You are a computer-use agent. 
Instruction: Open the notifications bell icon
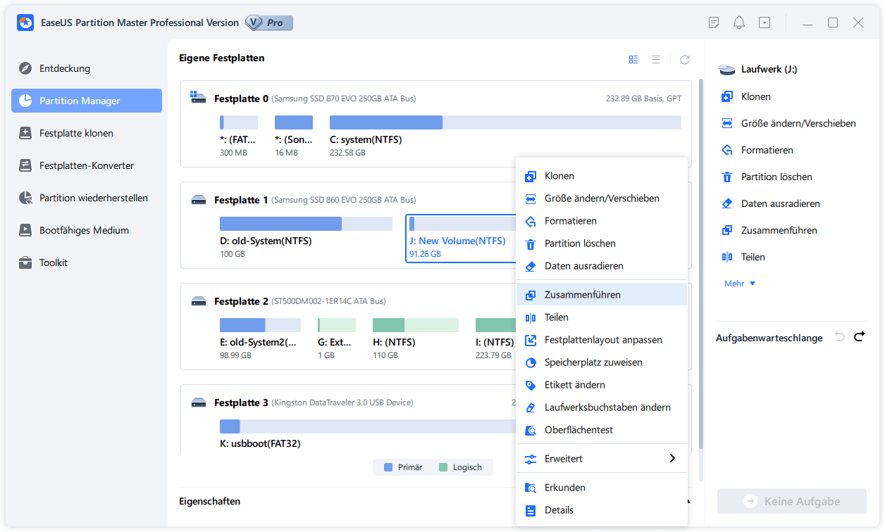click(739, 23)
